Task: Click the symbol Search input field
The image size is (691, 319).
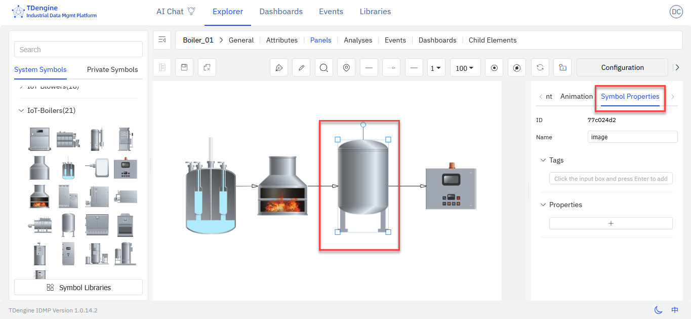Action: 78,50
